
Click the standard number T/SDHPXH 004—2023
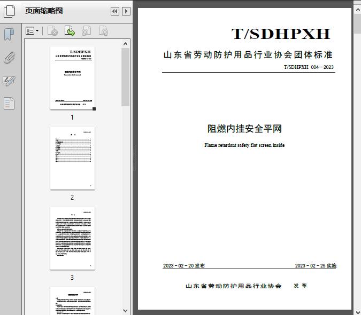pyautogui.click(x=309, y=67)
